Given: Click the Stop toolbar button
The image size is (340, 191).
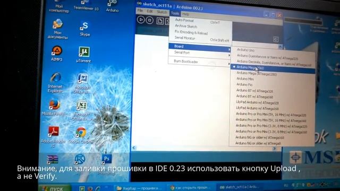Looking at the screenshot, I should [x=150, y=20].
